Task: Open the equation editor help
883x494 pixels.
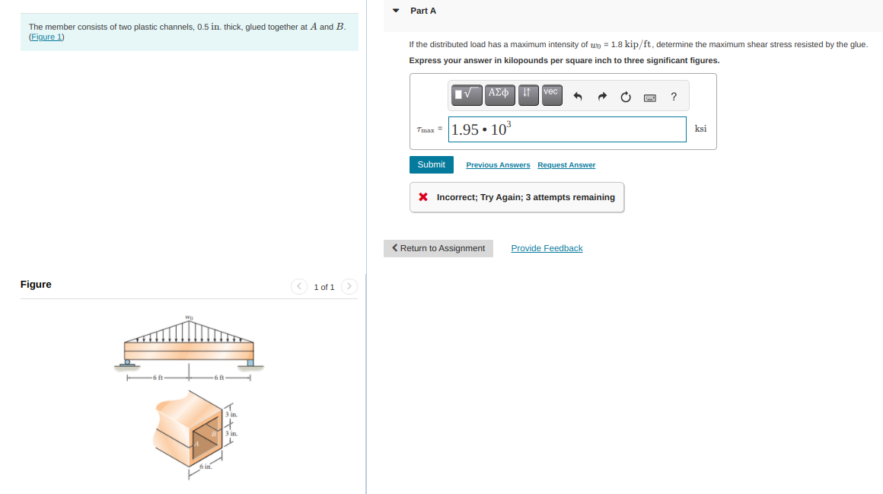Action: tap(674, 96)
